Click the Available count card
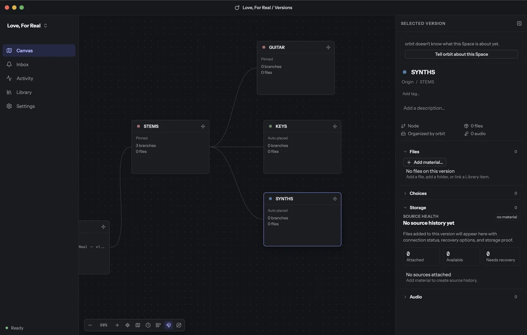Viewport: 527px width, 335px height. point(461,256)
